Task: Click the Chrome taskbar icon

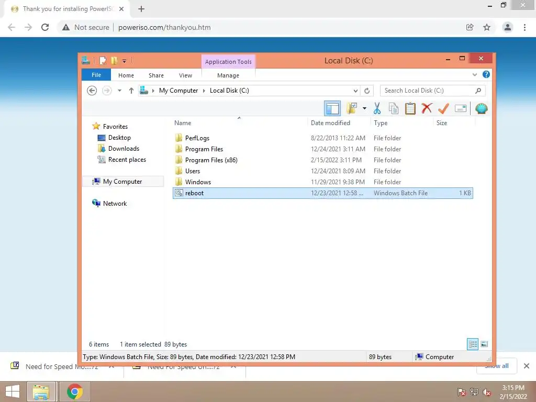Action: [x=75, y=392]
